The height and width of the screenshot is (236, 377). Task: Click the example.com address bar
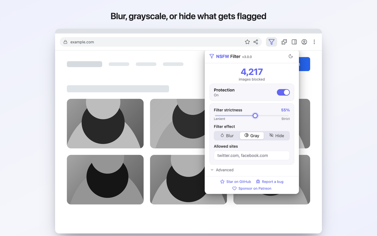(161, 42)
